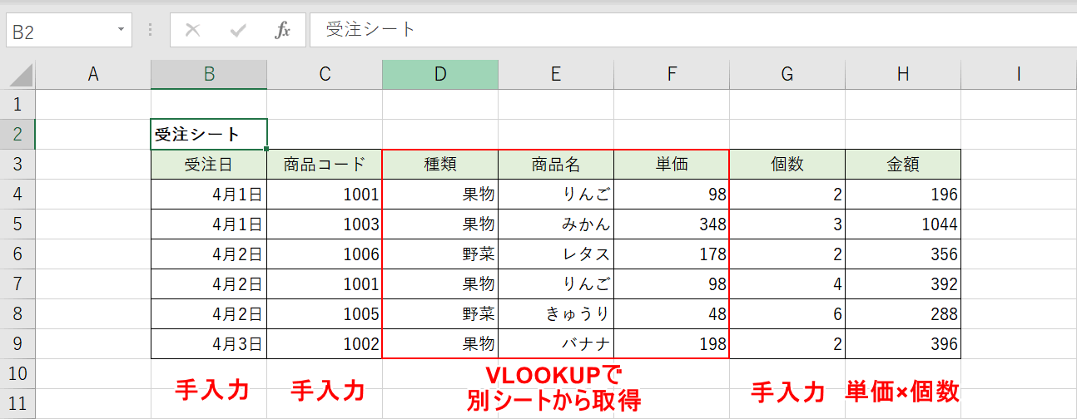Click unit price cell 198
The width and height of the screenshot is (1077, 419).
click(672, 344)
